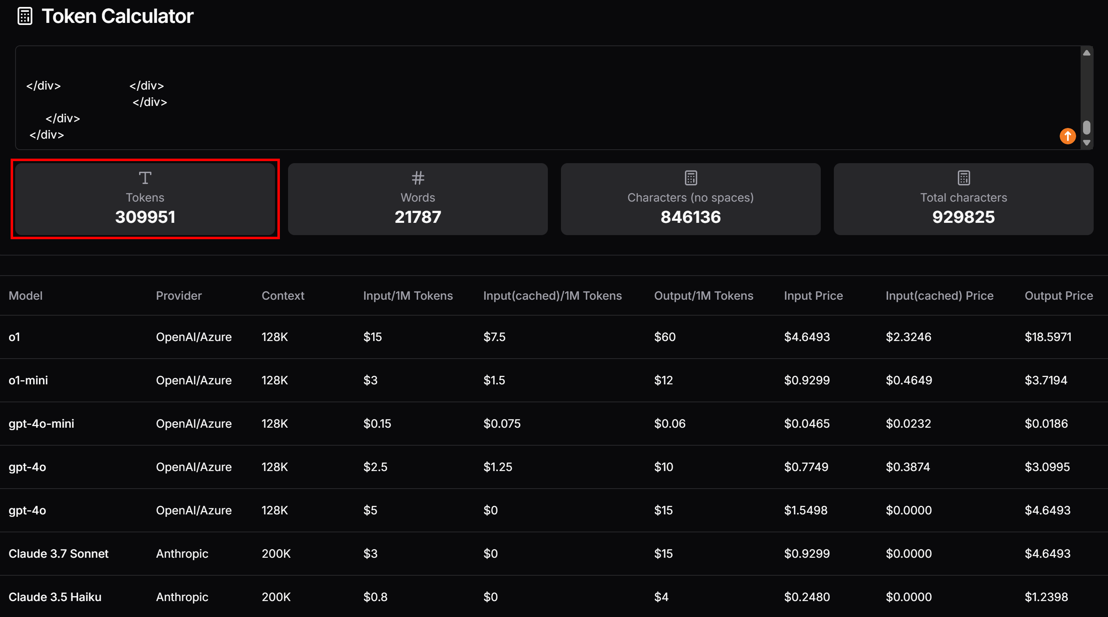Click the $0.3874 cached price for gpt-4o
Viewport: 1108px width, 617px height.
click(908, 467)
